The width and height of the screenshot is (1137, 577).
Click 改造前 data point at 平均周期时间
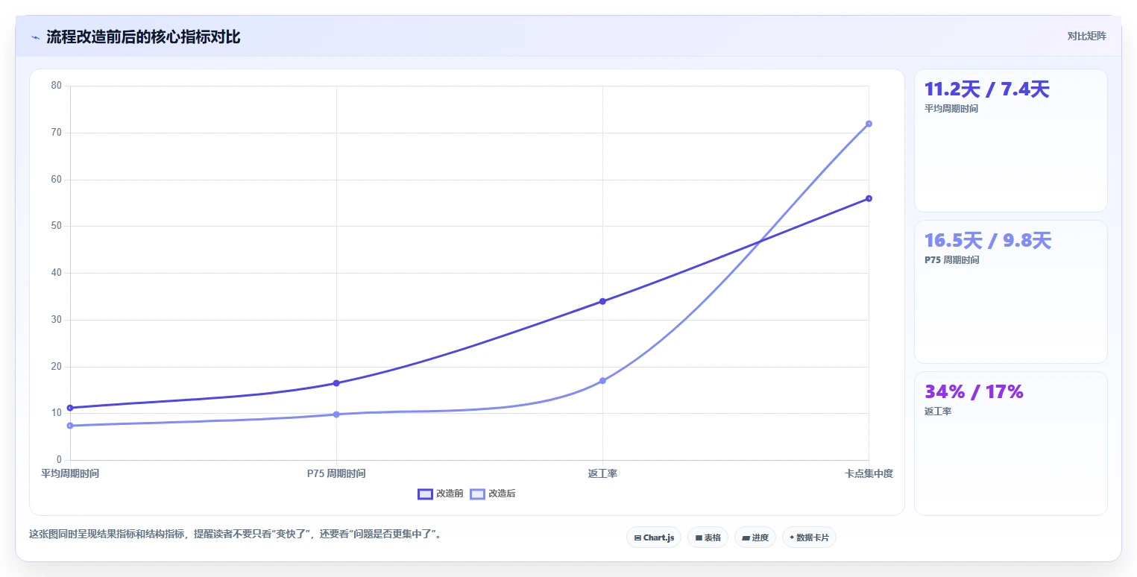point(70,408)
